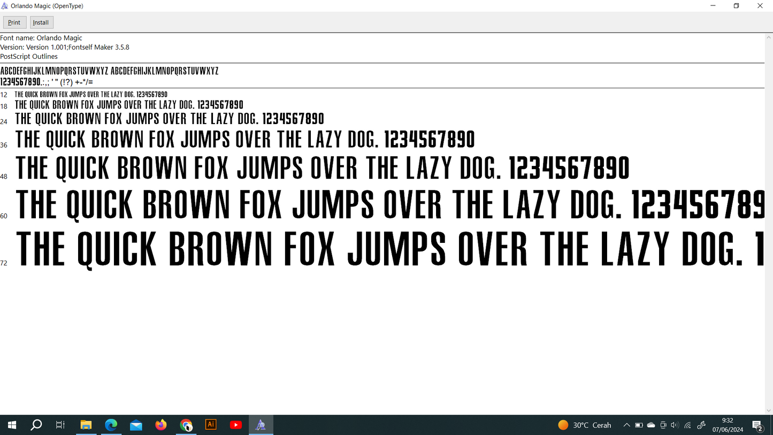
Task: Open OneDrive cloud icon in tray
Action: [x=651, y=425]
